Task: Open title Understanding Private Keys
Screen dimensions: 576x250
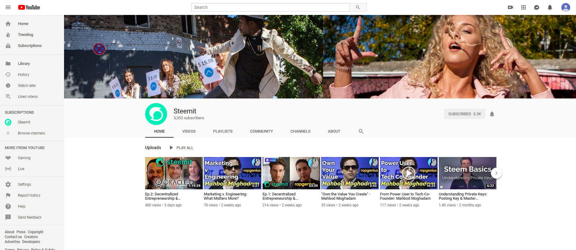Action: (463, 196)
